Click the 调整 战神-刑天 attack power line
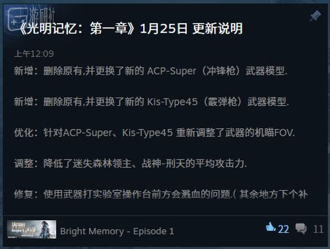Screen dimensions: 330x249 pos(131,164)
